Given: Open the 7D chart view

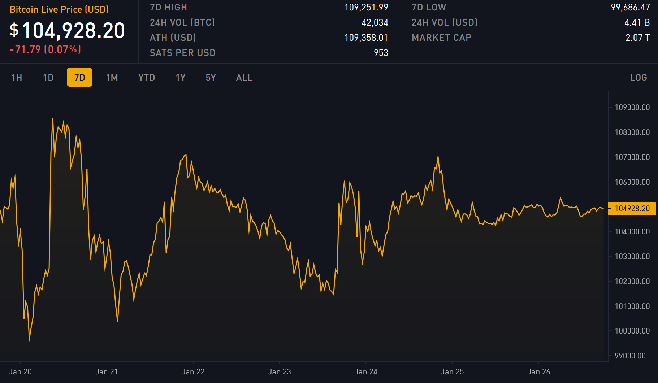Looking at the screenshot, I should [79, 77].
